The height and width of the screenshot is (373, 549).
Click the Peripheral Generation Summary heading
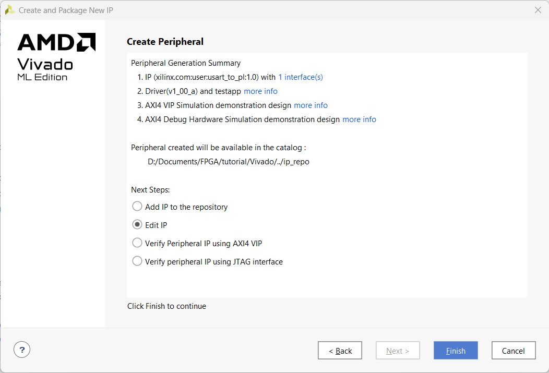pos(186,63)
